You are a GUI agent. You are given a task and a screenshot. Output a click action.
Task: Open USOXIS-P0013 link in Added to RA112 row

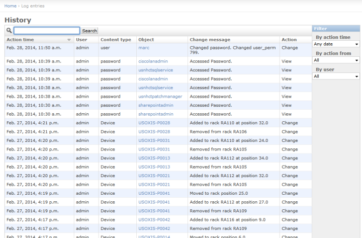154,158
